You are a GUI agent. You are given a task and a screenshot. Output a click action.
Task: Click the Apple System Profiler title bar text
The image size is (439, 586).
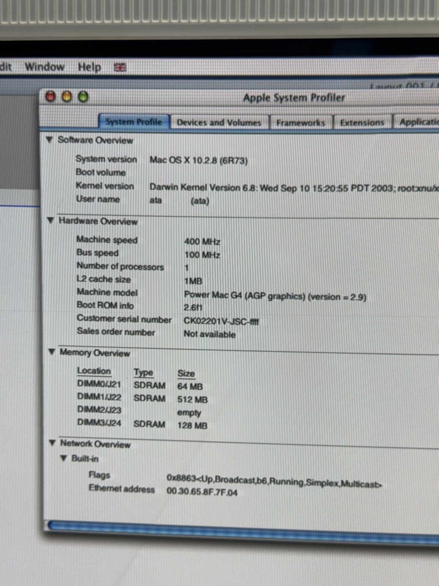(x=294, y=98)
